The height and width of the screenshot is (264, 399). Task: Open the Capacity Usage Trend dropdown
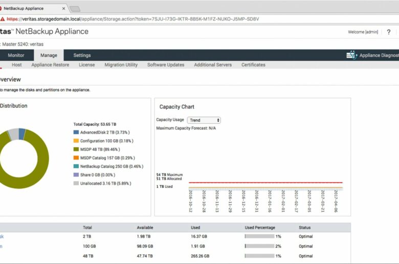(204, 120)
